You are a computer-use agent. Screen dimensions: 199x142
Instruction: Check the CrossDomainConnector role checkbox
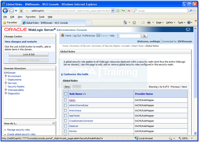(x=66, y=121)
